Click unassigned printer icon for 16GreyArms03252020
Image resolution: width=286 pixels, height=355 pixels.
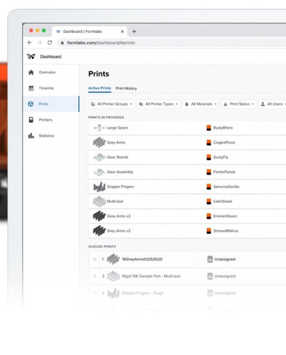click(x=210, y=259)
